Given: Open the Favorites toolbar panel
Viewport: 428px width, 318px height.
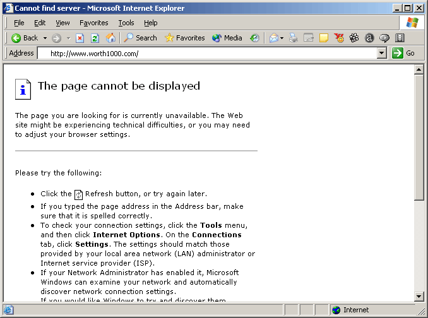Looking at the screenshot, I should coord(184,38).
